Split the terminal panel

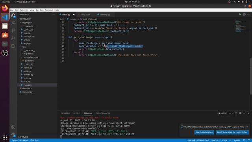(236, 113)
